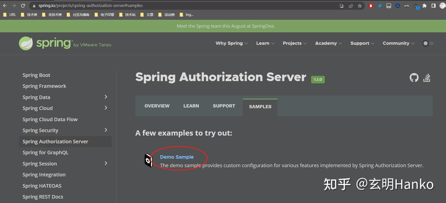Open Spring Cloud sidebar link
Viewport: 446px width, 203px height.
[x=37, y=108]
